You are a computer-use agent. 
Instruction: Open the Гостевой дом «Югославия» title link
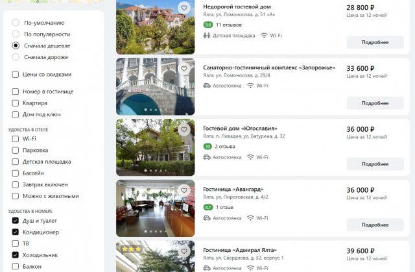pyautogui.click(x=240, y=129)
